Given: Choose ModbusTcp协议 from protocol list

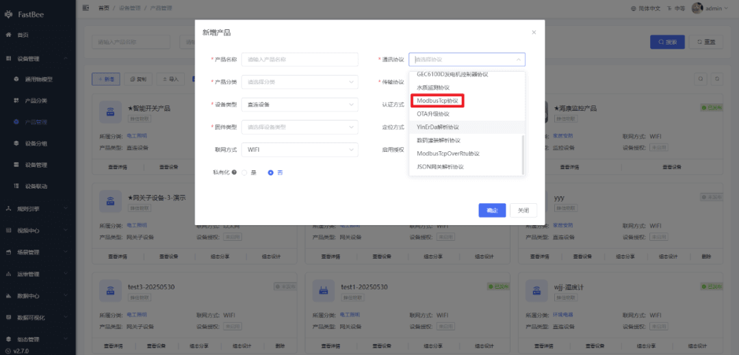Looking at the screenshot, I should (467, 101).
